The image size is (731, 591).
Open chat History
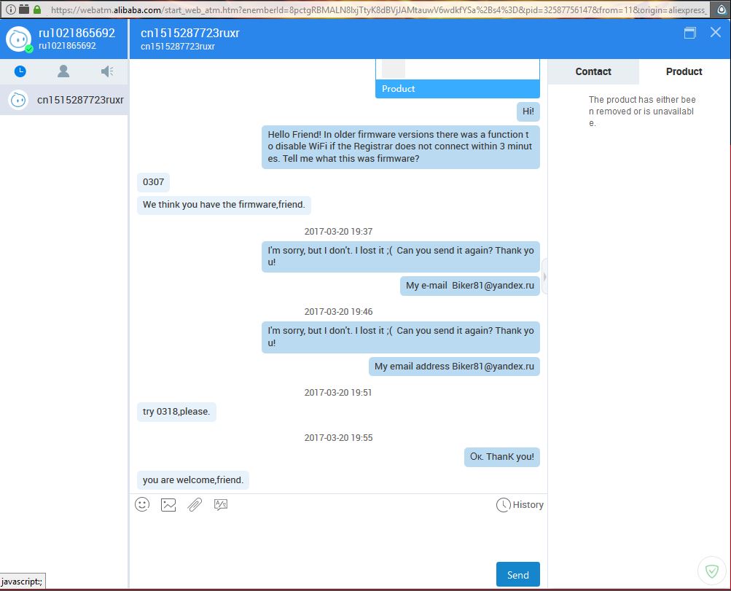click(x=520, y=504)
